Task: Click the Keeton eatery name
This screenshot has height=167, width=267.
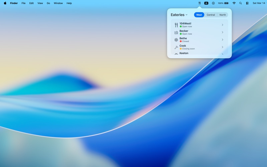Action: pyautogui.click(x=184, y=53)
